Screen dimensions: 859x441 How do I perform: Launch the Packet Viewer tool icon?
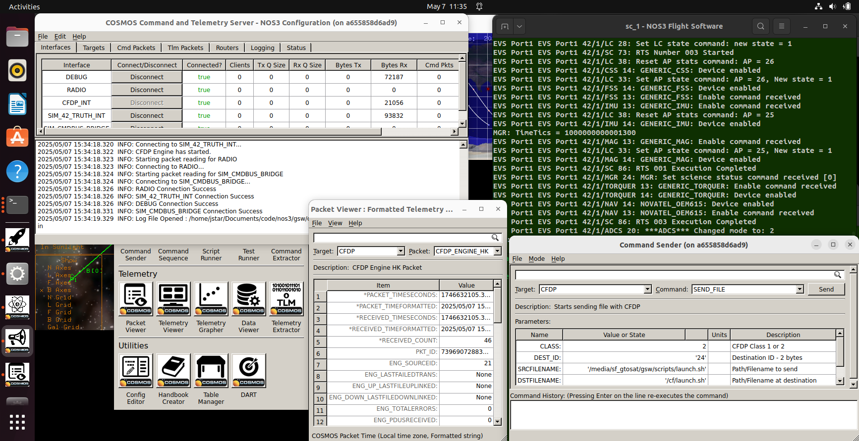click(136, 299)
